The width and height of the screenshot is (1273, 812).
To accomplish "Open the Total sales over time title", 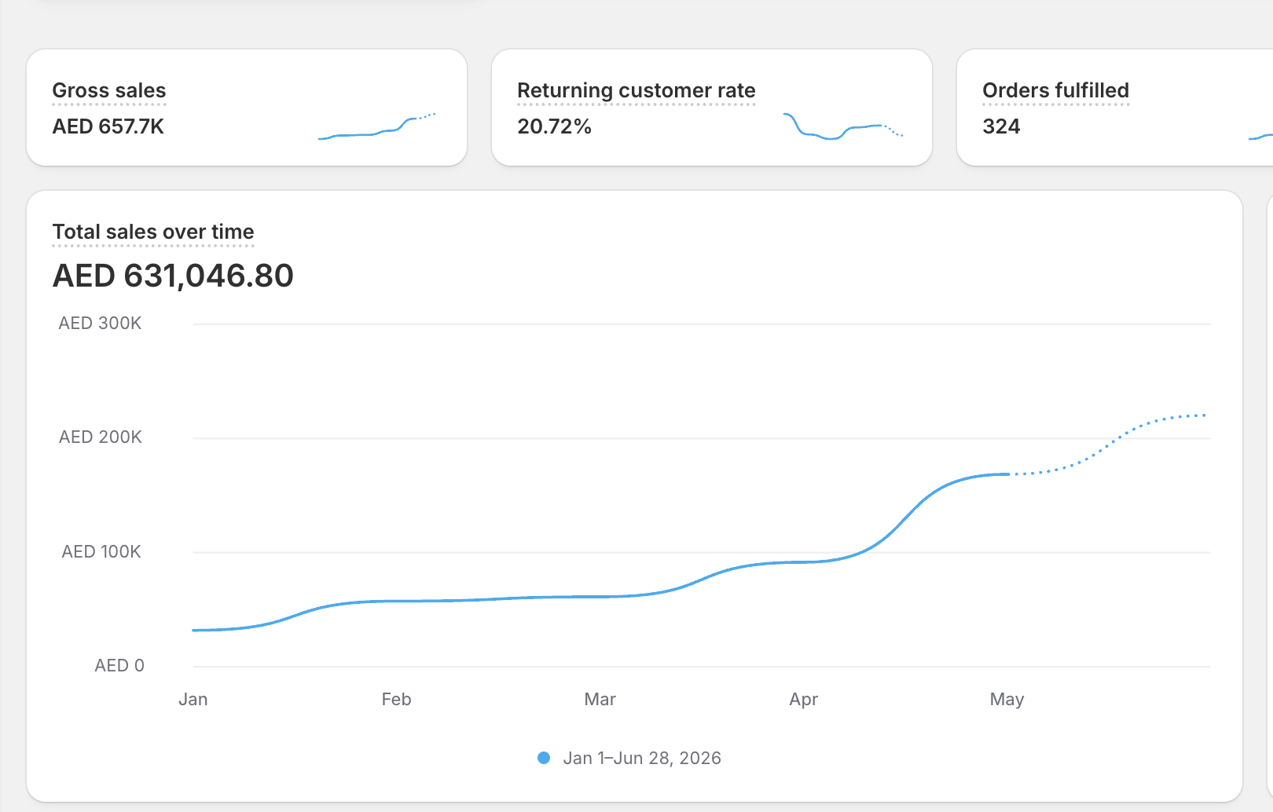I will point(153,232).
